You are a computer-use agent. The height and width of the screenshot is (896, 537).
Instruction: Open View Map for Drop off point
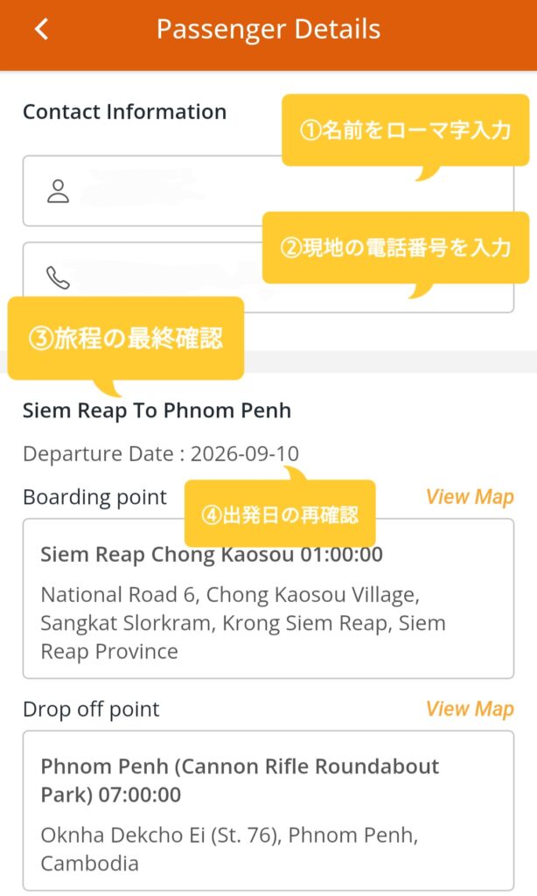click(470, 709)
